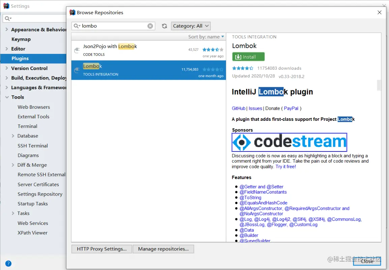Clear the lombo search text
Image resolution: width=389 pixels, height=270 pixels.
150,26
